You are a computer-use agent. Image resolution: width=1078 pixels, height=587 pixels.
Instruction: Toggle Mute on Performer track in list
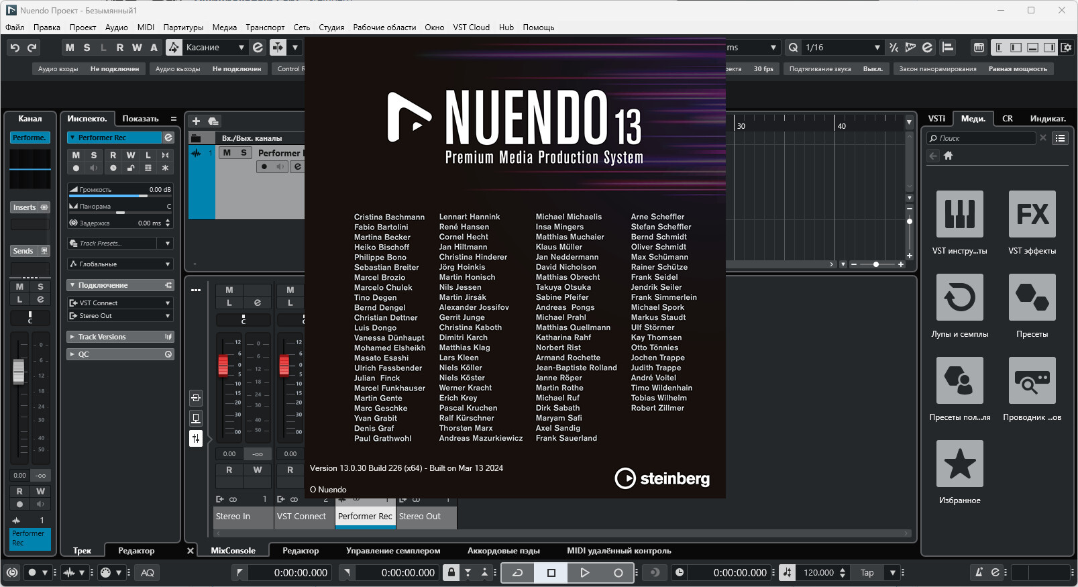pos(227,153)
